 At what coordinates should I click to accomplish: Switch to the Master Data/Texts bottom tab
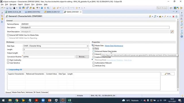(x=18, y=92)
